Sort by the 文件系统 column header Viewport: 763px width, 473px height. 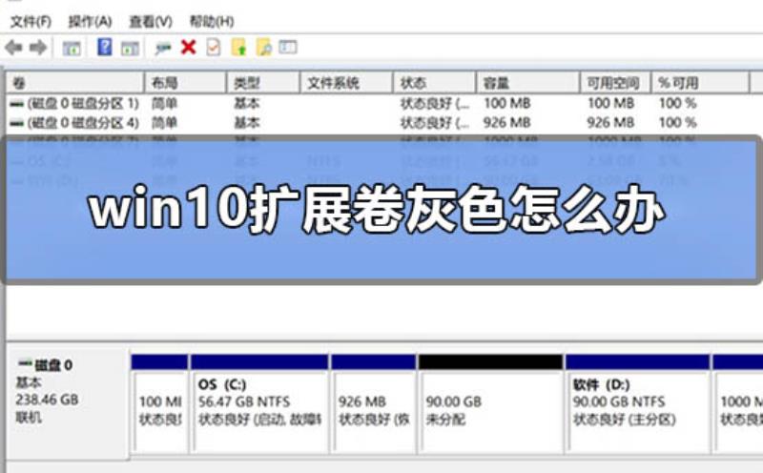(x=346, y=83)
